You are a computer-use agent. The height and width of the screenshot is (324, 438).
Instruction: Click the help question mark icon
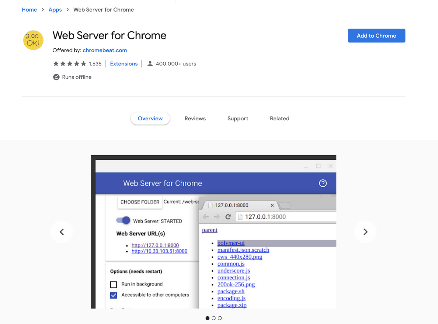tap(323, 183)
